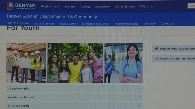Screen dimensions: 195x109
Task: Click the photo of five smiling youth
Action: [75, 63]
